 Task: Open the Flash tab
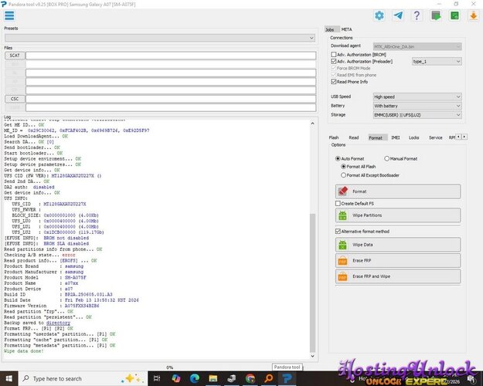click(334, 137)
